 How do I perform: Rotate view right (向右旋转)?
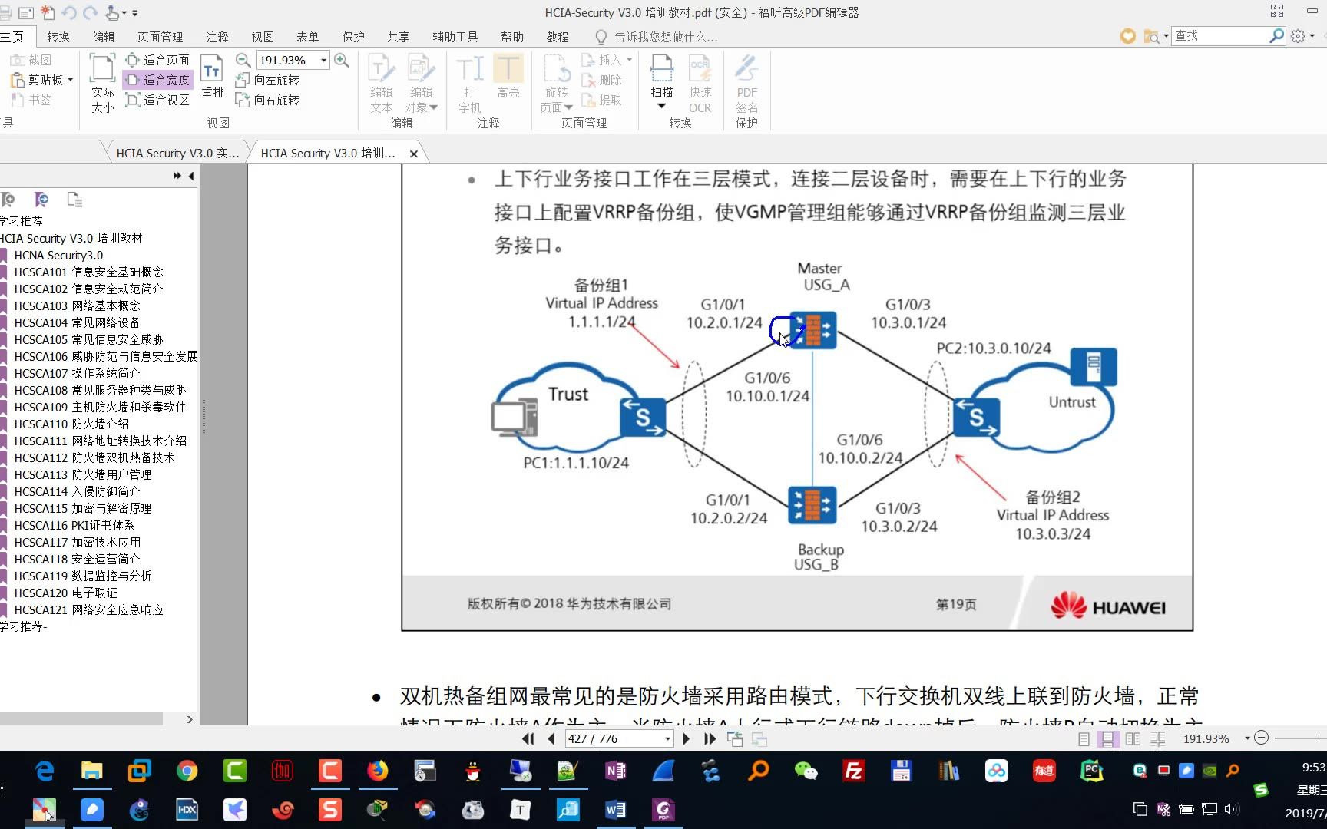point(268,100)
